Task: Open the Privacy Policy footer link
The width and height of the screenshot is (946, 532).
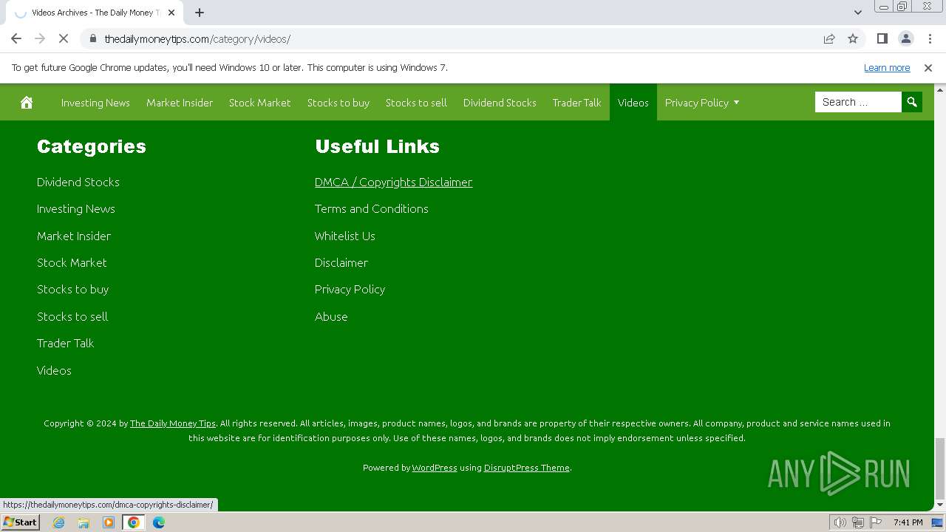Action: point(350,289)
